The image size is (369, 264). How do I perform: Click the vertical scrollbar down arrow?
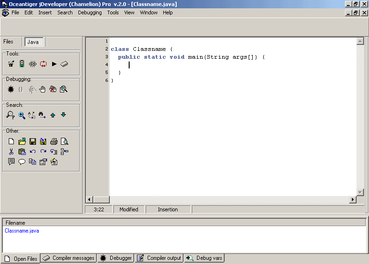click(360, 192)
